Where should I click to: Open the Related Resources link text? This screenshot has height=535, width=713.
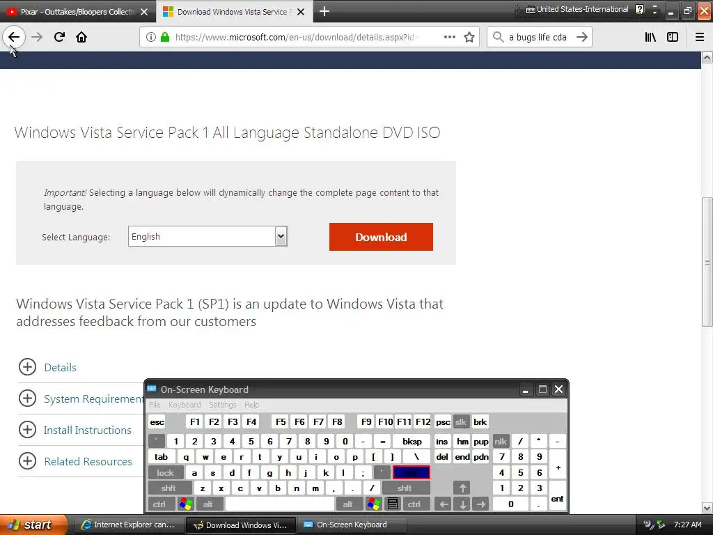[x=88, y=461]
